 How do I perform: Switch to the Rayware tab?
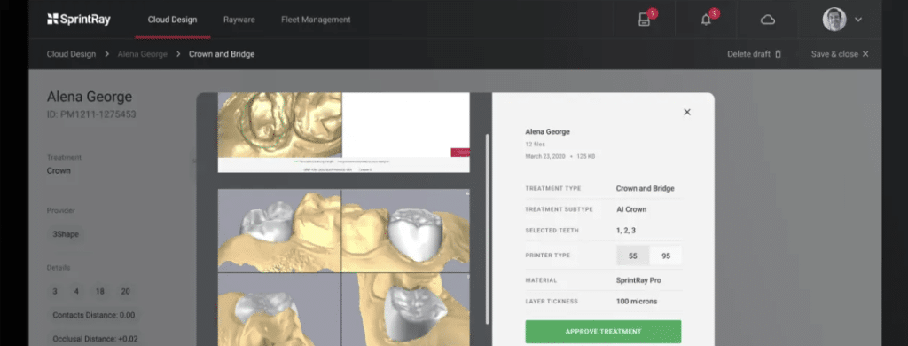(x=239, y=20)
